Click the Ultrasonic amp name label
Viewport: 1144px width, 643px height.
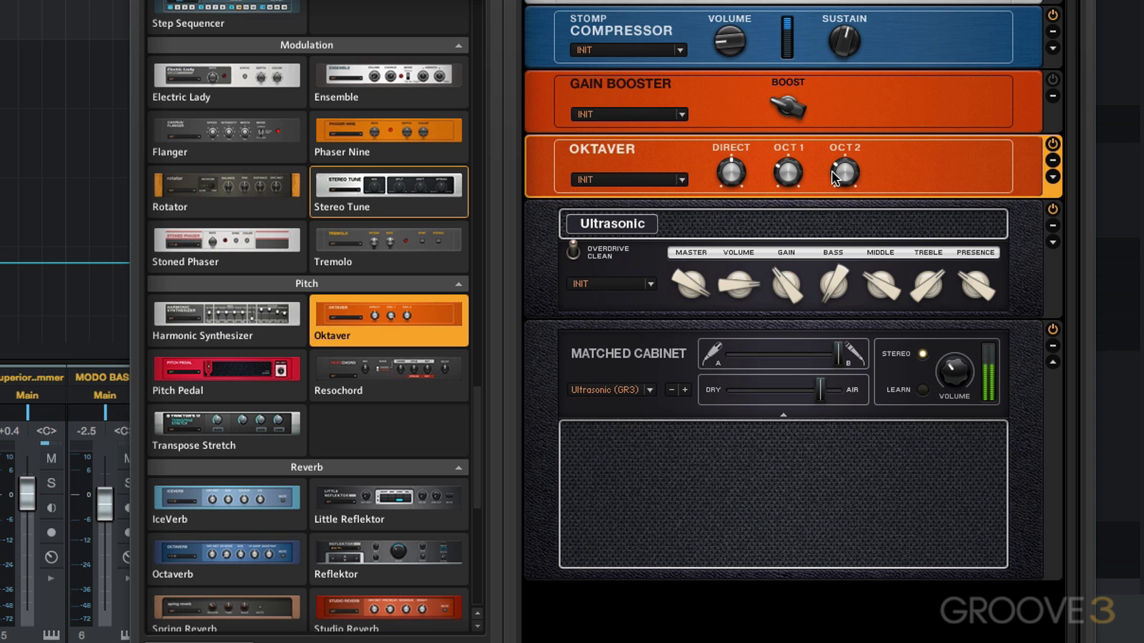point(612,224)
